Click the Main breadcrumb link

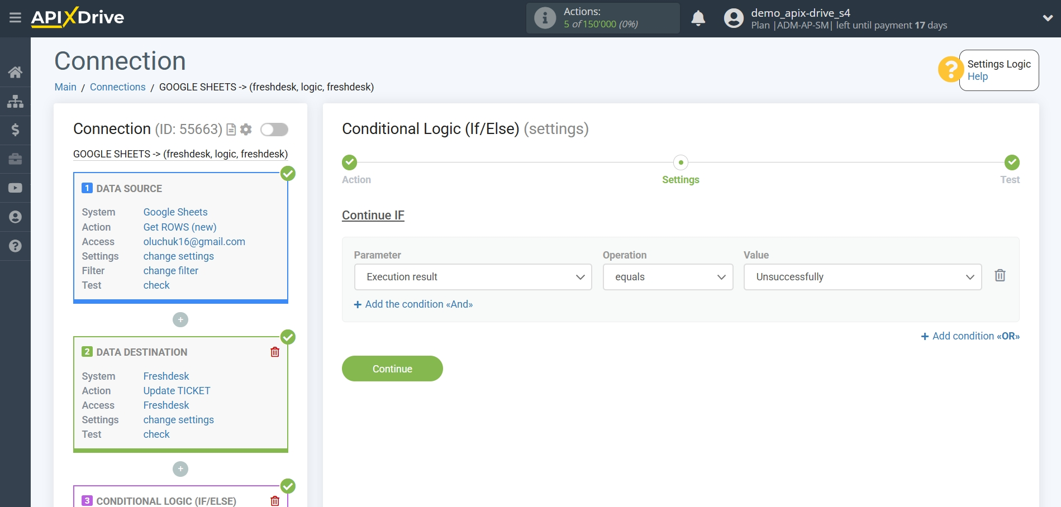[x=65, y=87]
